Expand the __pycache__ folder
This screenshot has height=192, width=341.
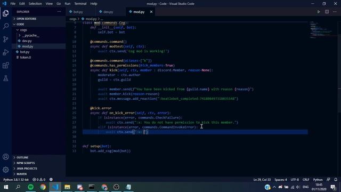coord(39,35)
